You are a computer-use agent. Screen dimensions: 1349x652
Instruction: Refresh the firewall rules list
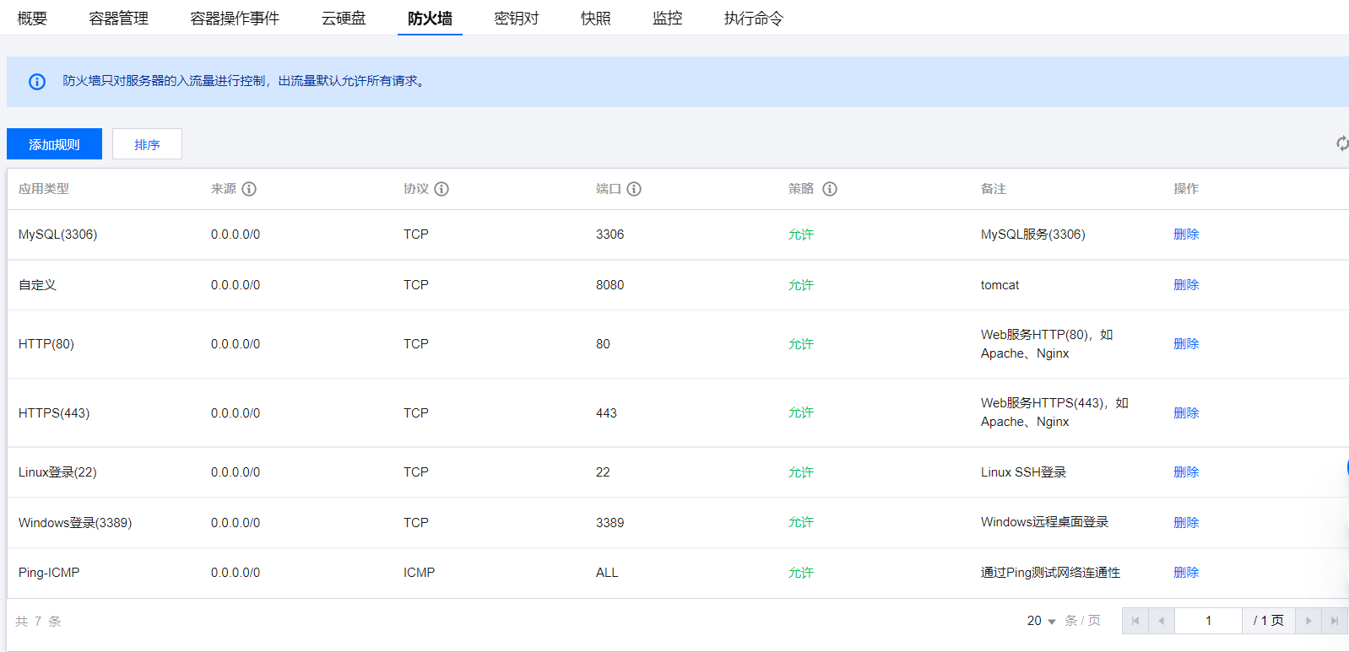tap(1342, 143)
